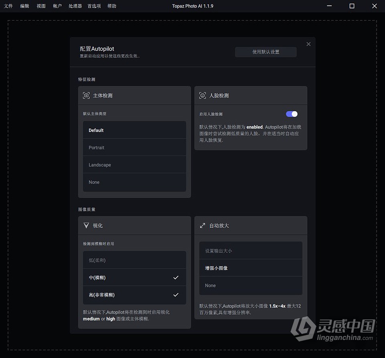
Task: Select Default subject type
Action: coord(134,130)
